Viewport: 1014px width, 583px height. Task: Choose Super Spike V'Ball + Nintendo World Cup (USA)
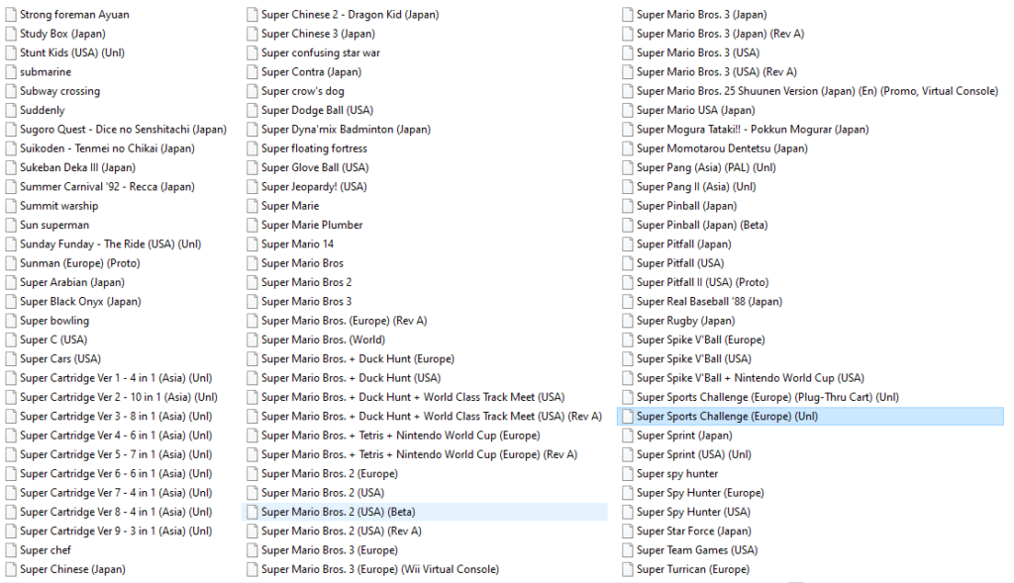pyautogui.click(x=750, y=378)
